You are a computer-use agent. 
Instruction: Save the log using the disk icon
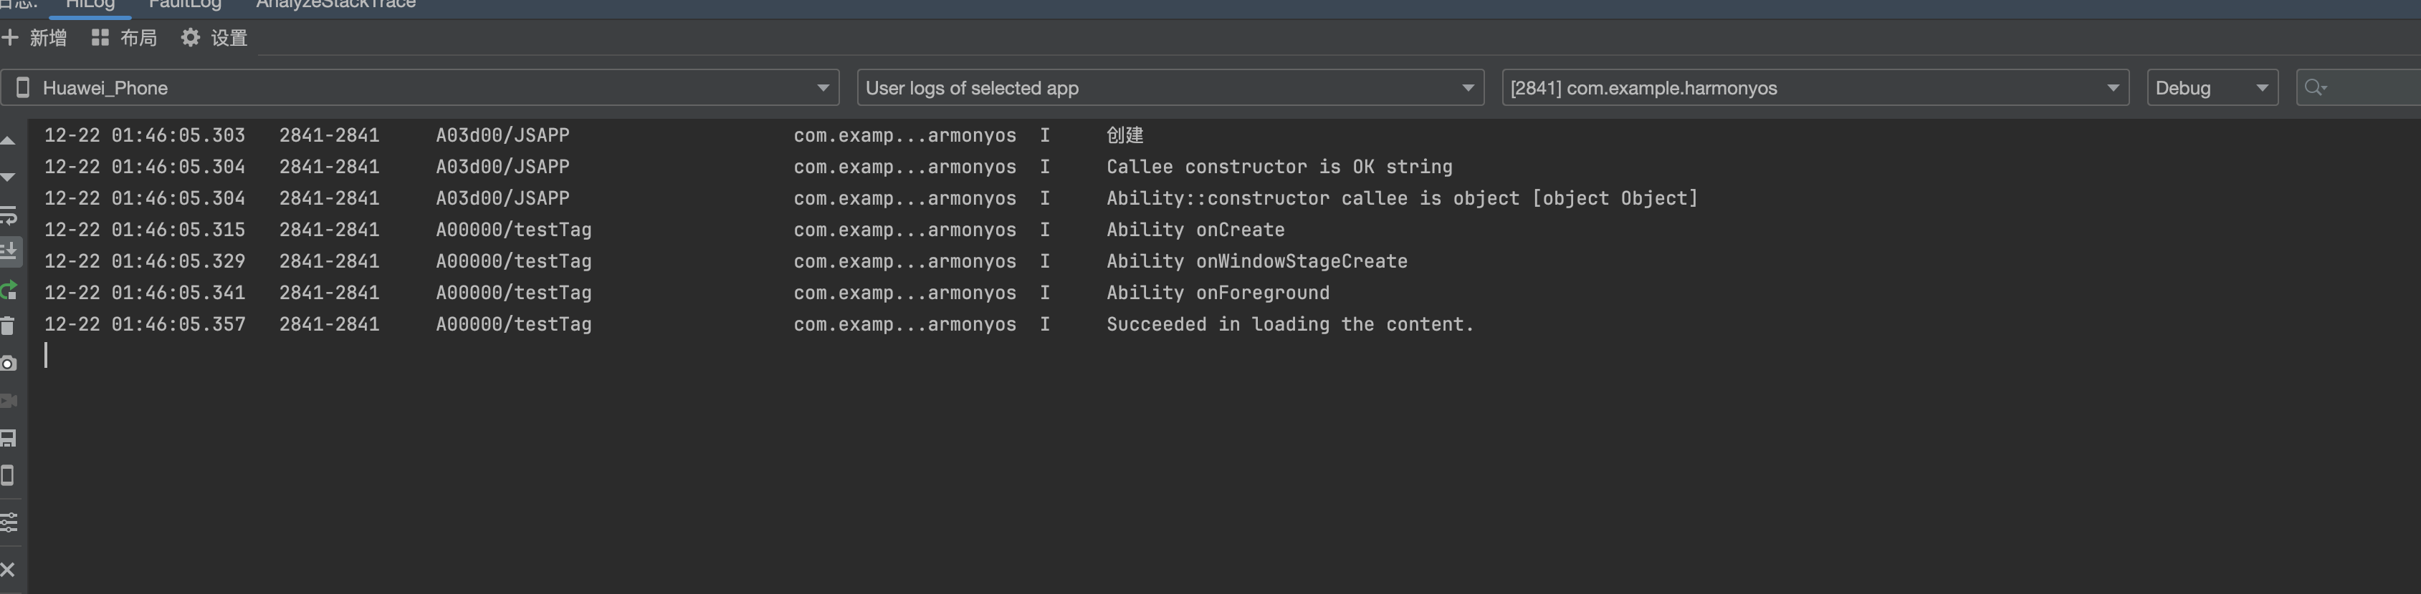click(x=9, y=438)
